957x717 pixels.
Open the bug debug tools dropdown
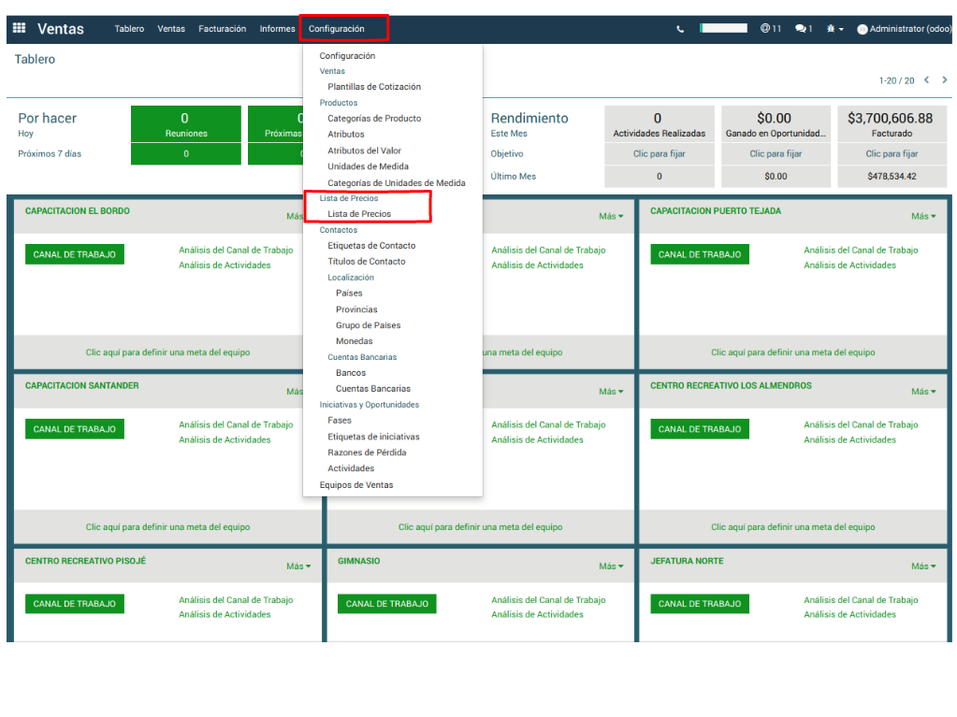tap(834, 29)
